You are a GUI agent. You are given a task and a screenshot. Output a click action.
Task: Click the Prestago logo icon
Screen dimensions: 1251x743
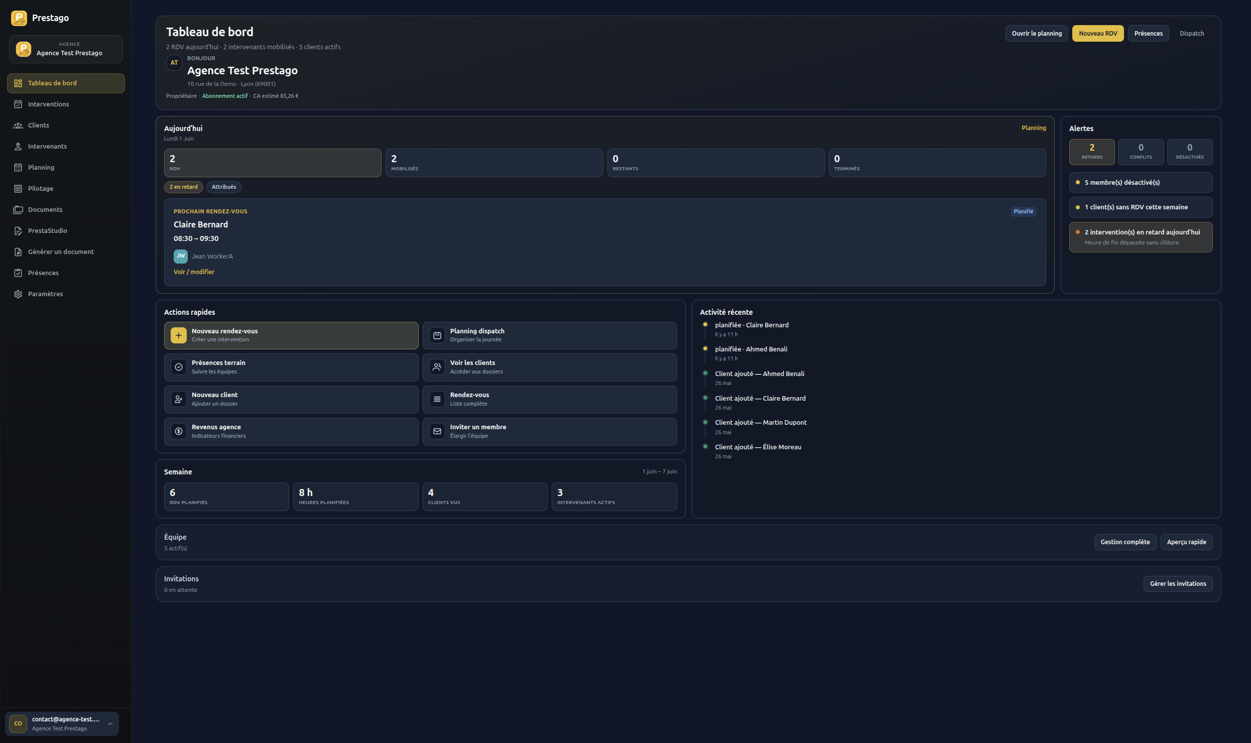click(19, 18)
